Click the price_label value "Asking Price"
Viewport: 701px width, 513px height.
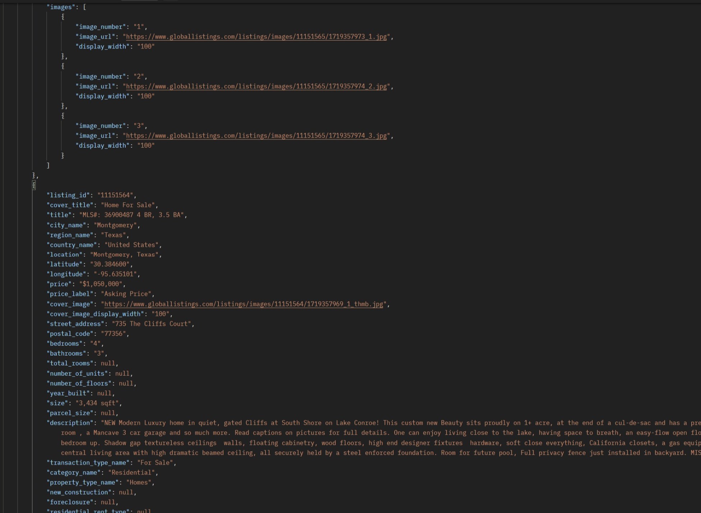(126, 294)
